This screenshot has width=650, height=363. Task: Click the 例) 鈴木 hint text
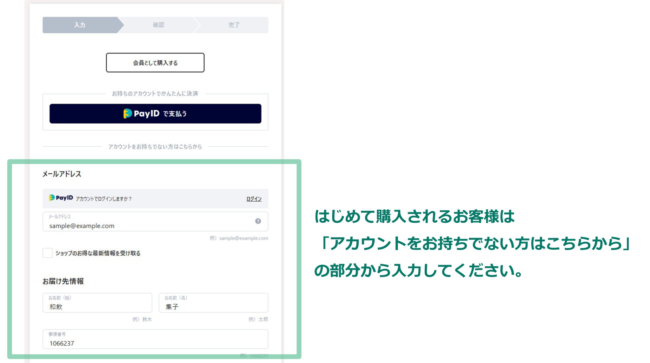(x=142, y=319)
